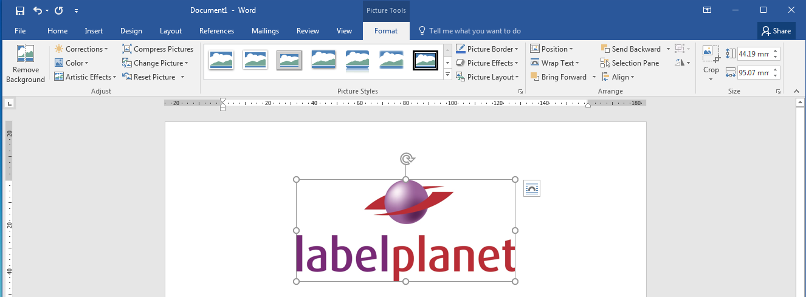Image resolution: width=806 pixels, height=297 pixels.
Task: Open the Selection Pane
Action: click(630, 63)
